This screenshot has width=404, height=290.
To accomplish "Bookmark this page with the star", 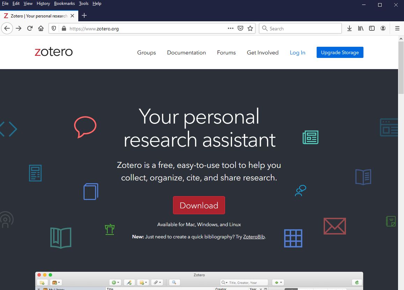I will (x=250, y=28).
